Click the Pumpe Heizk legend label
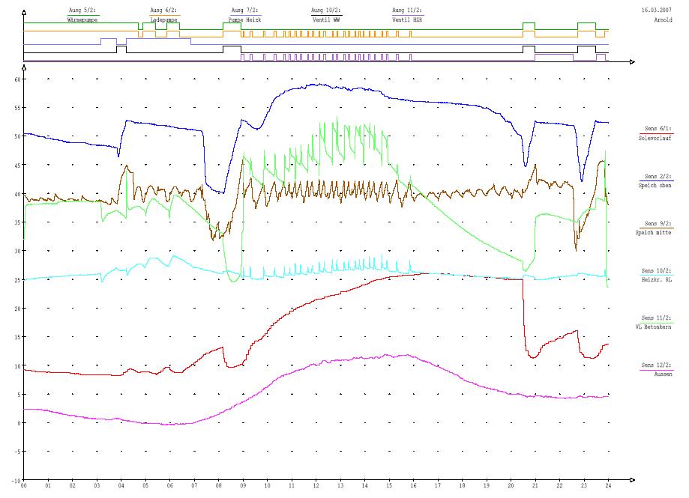 [x=246, y=19]
